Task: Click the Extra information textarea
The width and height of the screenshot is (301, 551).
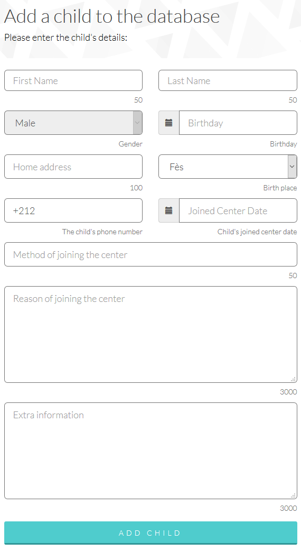Action: click(x=150, y=451)
